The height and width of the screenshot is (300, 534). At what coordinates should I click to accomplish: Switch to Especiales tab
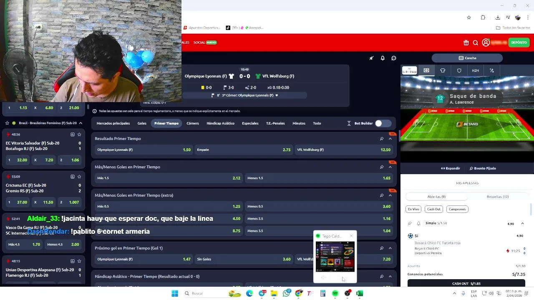(x=250, y=123)
